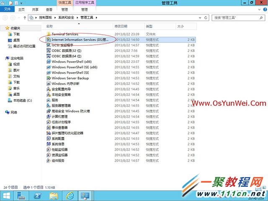Open 音乐 folder in navigation pane
This screenshot has height=201, width=268.
(16, 88)
